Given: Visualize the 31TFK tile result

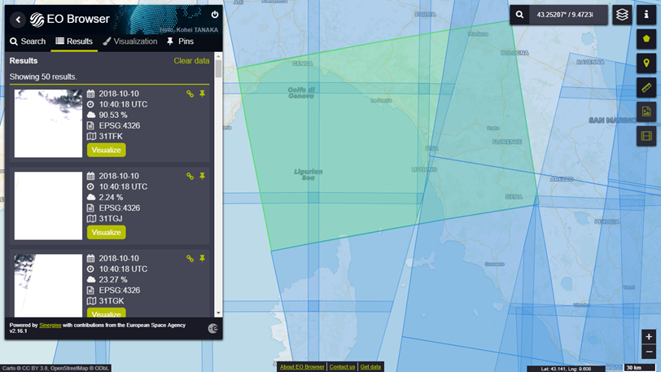Looking at the screenshot, I should [106, 150].
